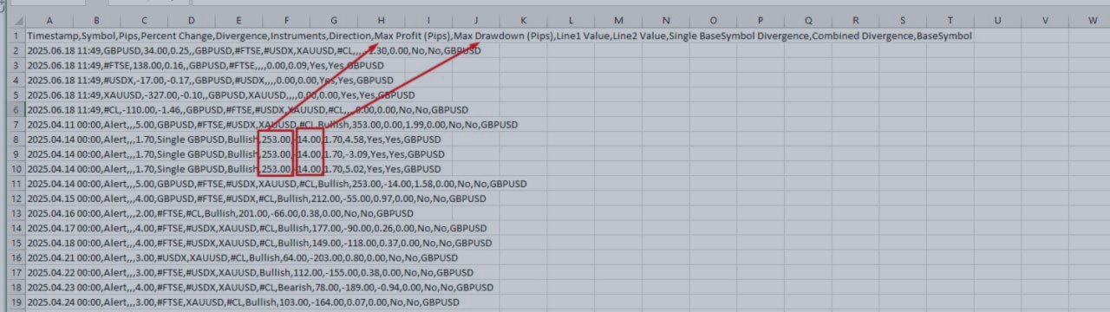Click the text '2025.06.18 11:49,GBPUSD,34.00'
Image resolution: width=1110 pixels, height=312 pixels.
pyautogui.click(x=96, y=51)
